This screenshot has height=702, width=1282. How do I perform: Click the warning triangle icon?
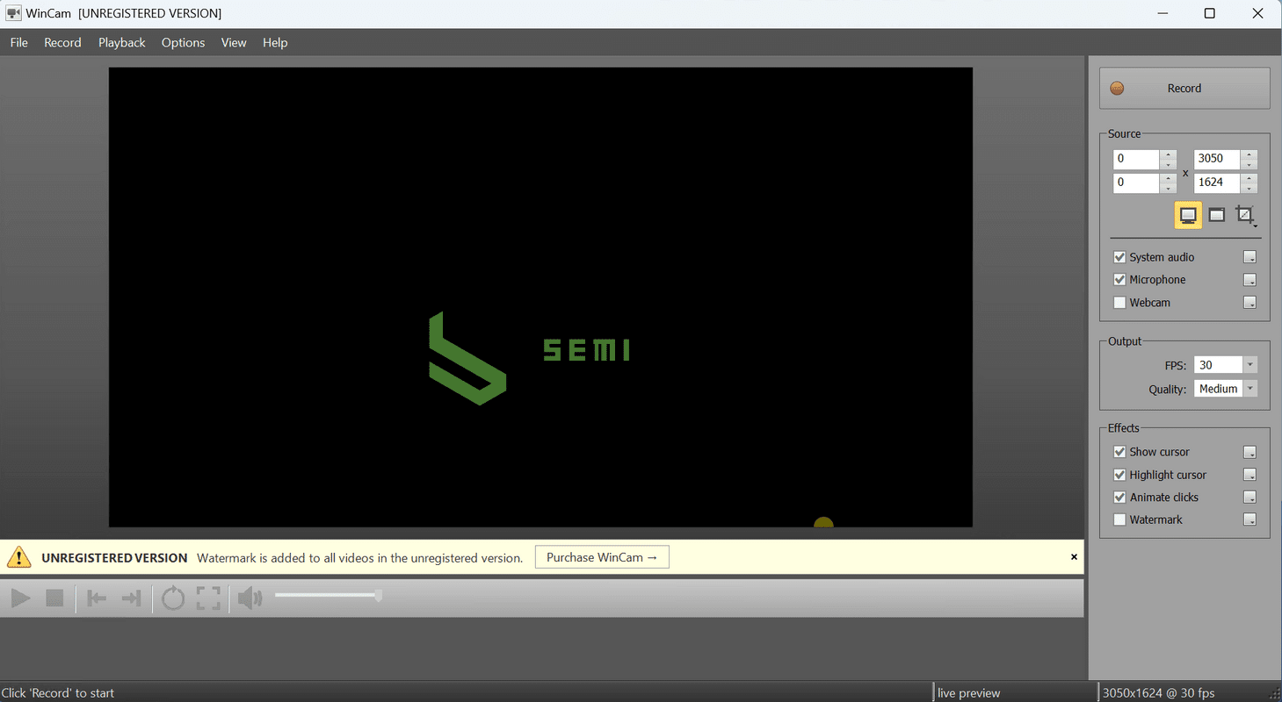[19, 557]
